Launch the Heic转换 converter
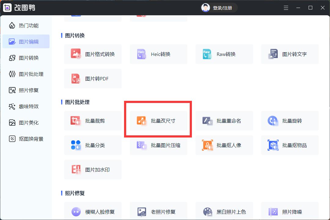Viewport: 330px width, 220px height. [159, 54]
